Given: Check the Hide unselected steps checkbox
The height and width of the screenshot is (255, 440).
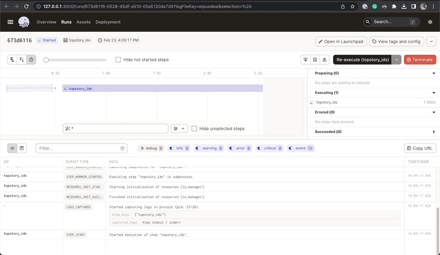Looking at the screenshot, I should [194, 128].
